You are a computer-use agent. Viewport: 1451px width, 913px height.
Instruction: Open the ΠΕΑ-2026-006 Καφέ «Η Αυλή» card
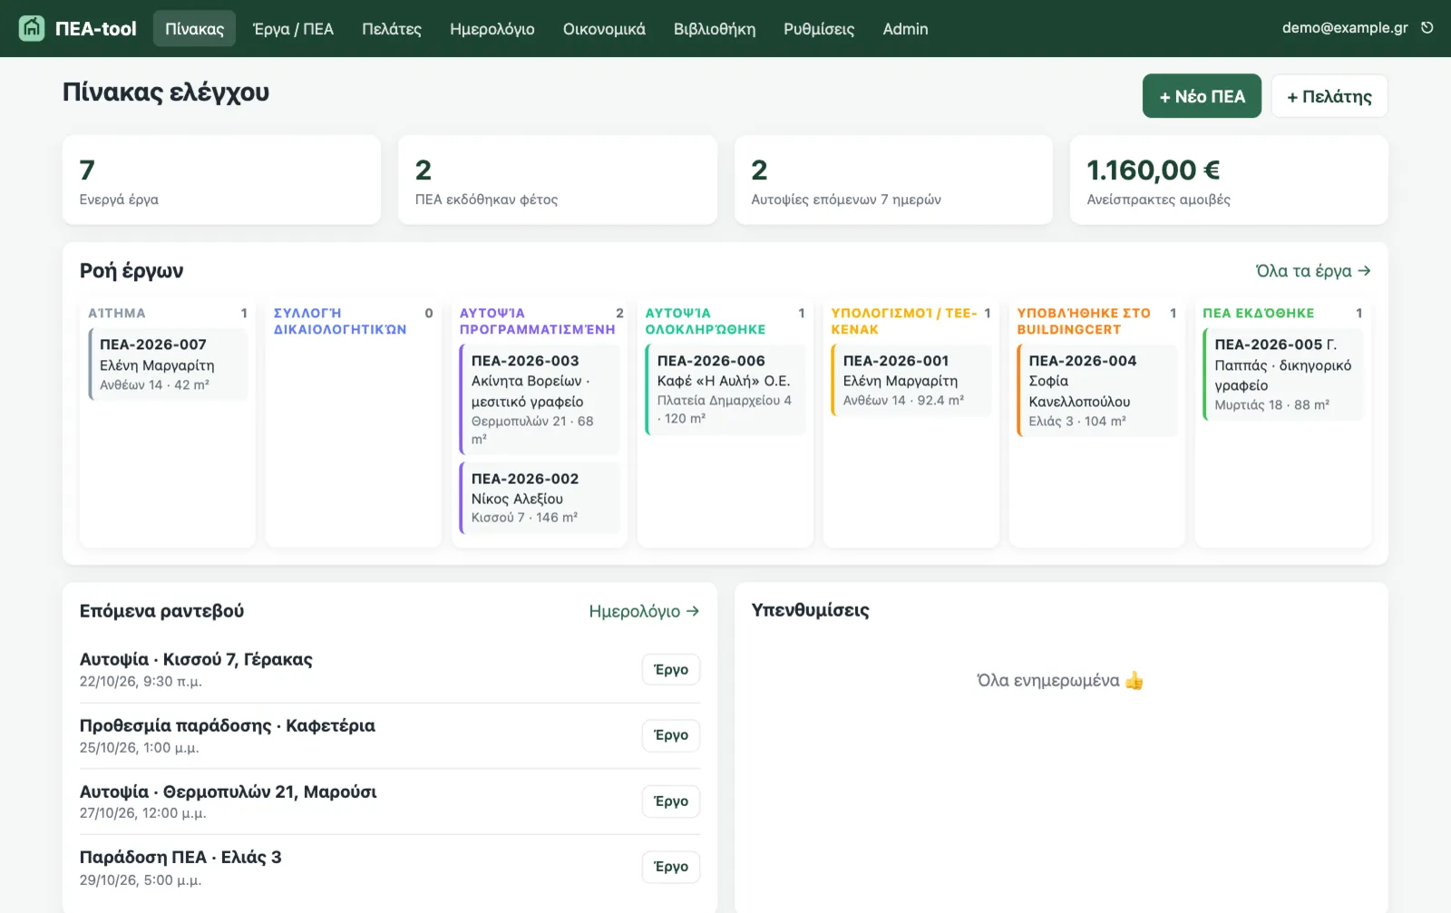(x=725, y=389)
